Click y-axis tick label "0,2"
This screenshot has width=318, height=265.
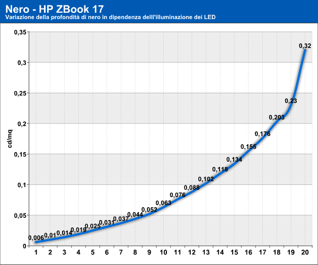pyautogui.click(x=22, y=124)
